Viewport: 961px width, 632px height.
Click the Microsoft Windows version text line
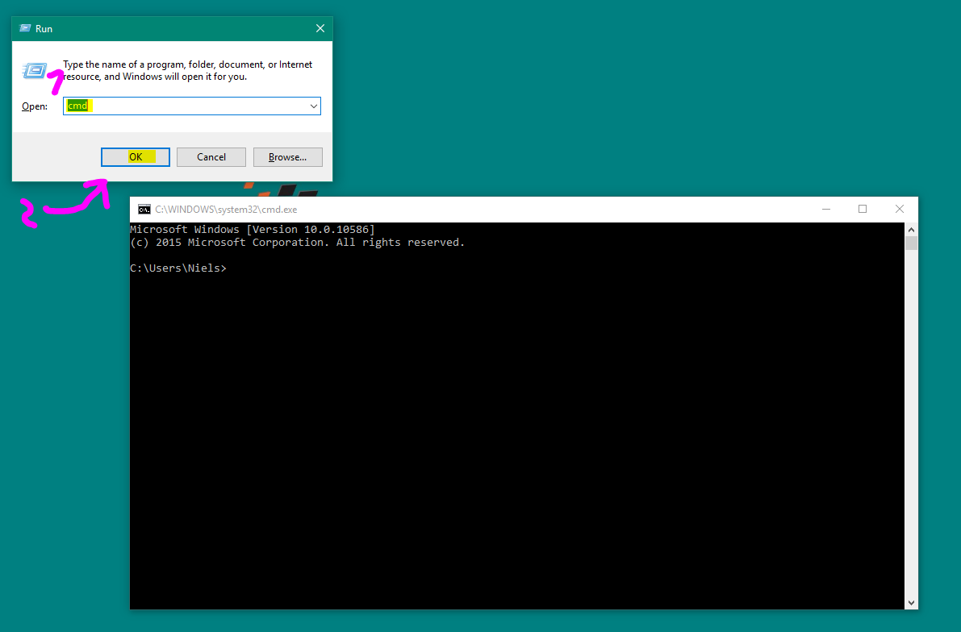coord(253,230)
